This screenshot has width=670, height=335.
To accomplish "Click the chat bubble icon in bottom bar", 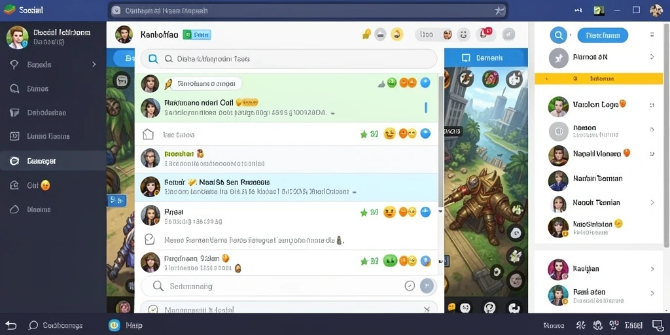I will (x=33, y=325).
